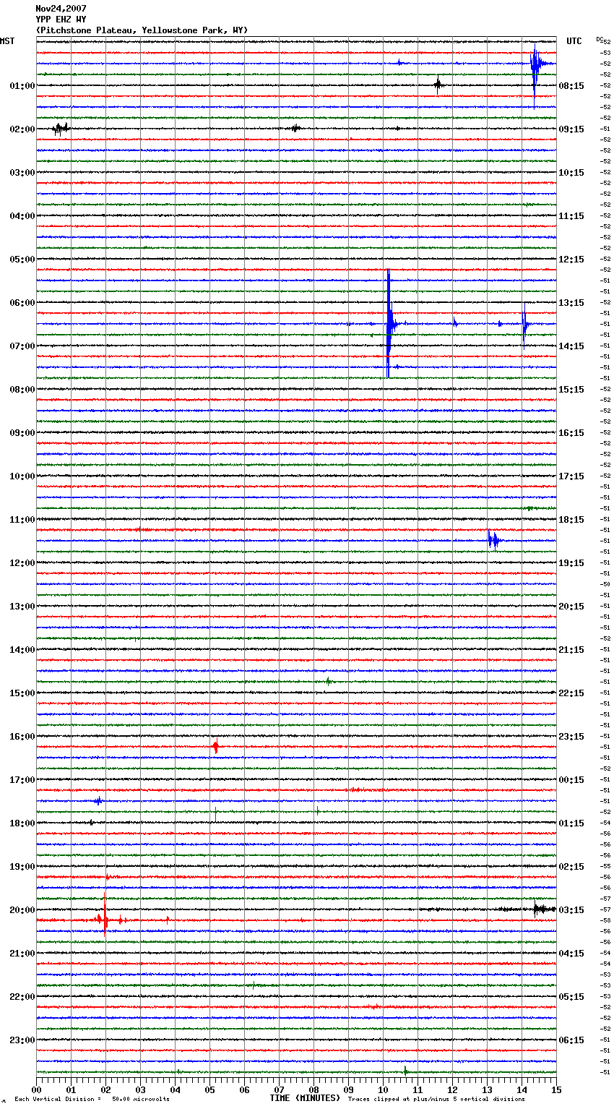Viewport: 614px width, 1109px height.
Task: Click the Pitchstone Plateau, Yellowstone Park location text
Action: (x=142, y=30)
